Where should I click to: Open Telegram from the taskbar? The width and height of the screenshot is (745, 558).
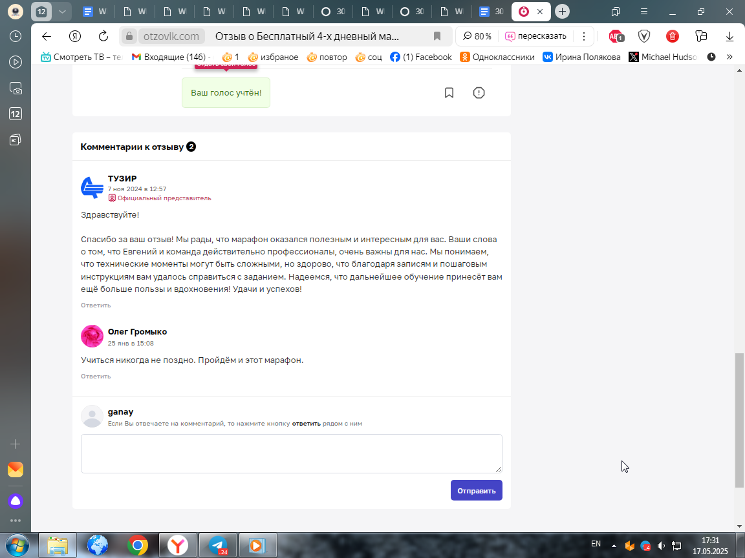pos(217,545)
